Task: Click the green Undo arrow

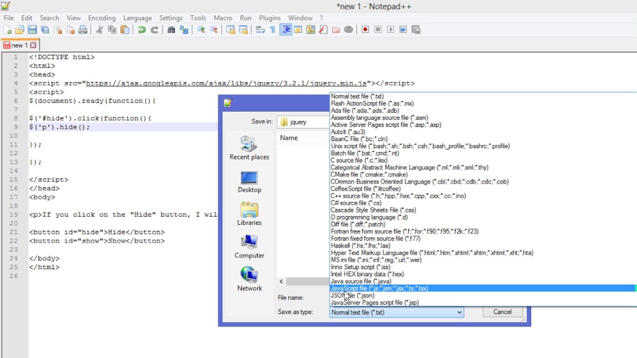Action: coord(142,30)
